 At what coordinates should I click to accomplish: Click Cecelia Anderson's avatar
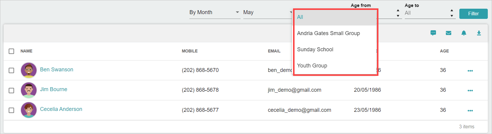tap(29, 110)
